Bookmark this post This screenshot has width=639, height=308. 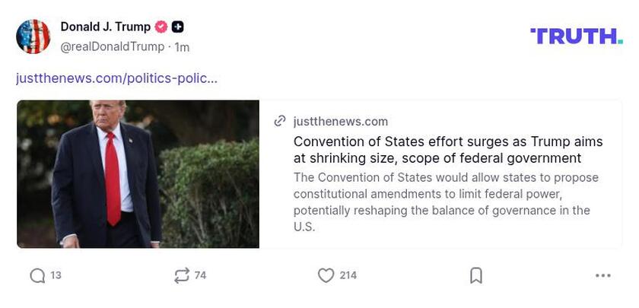coord(476,275)
